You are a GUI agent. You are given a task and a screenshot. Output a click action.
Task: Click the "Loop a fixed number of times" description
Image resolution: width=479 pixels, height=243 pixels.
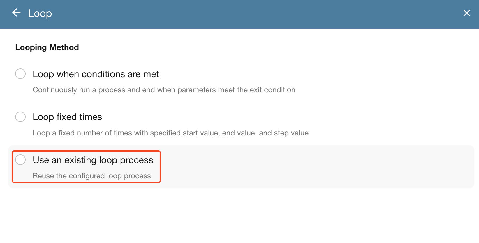click(170, 133)
